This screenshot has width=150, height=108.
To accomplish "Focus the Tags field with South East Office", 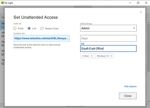I will 108,49.
